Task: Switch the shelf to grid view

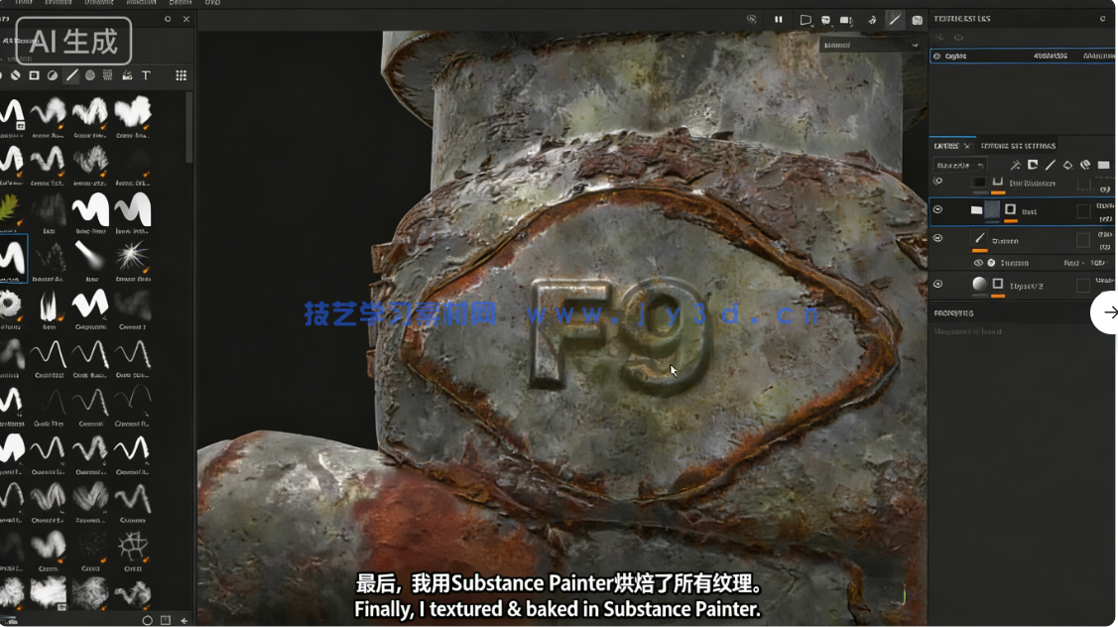Action: (x=182, y=74)
